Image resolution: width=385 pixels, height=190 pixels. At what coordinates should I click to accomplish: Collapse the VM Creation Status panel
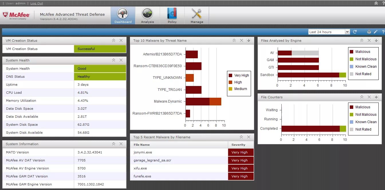114,41
